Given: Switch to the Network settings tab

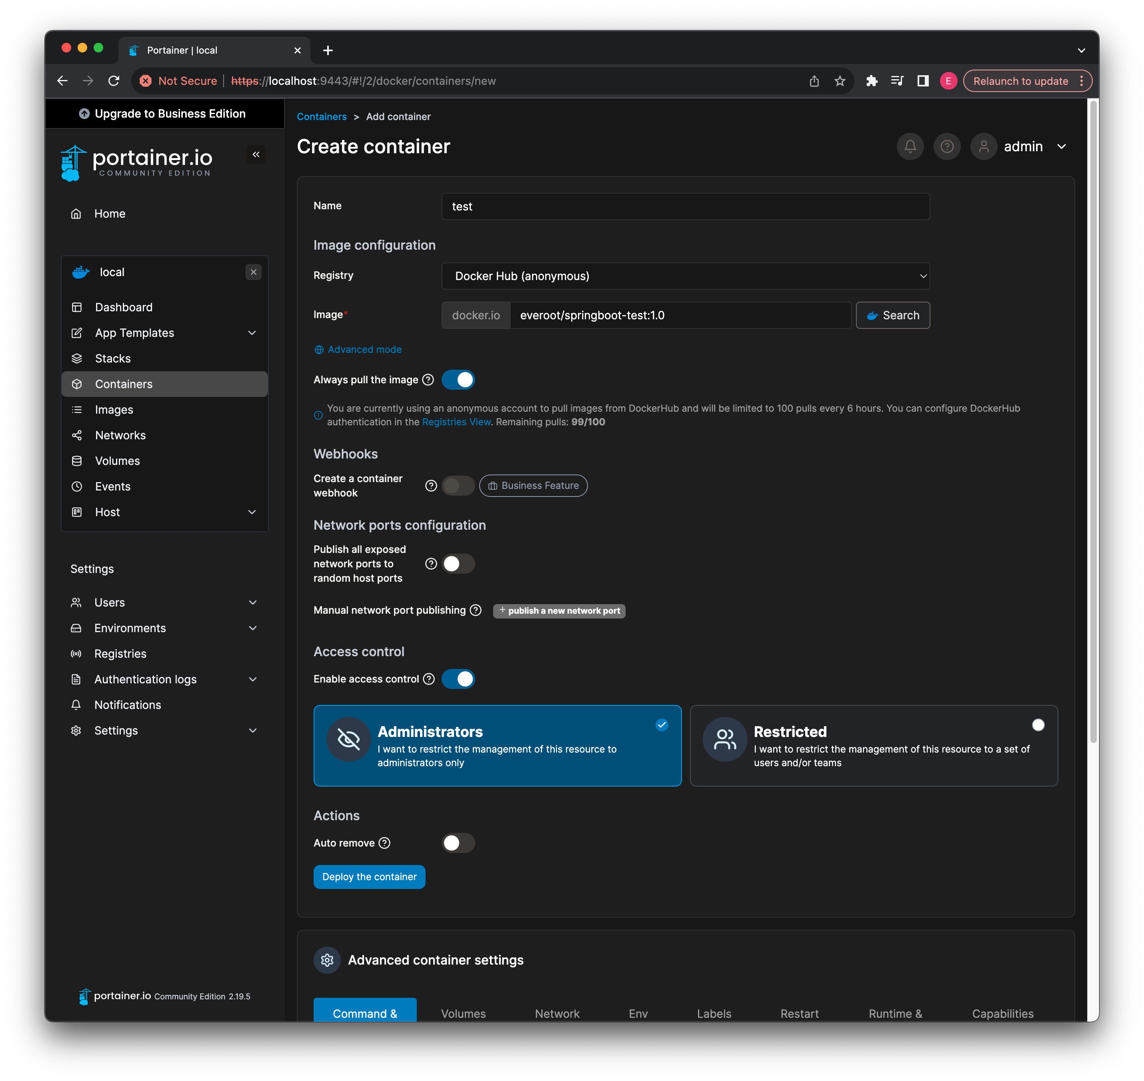Looking at the screenshot, I should tap(556, 1013).
